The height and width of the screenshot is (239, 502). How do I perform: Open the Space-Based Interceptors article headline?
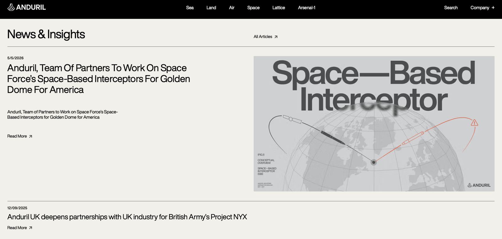99,79
